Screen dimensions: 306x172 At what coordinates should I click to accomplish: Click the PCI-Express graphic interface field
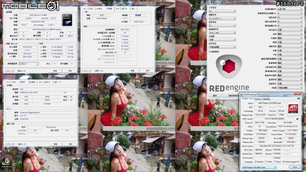[x=51, y=127]
